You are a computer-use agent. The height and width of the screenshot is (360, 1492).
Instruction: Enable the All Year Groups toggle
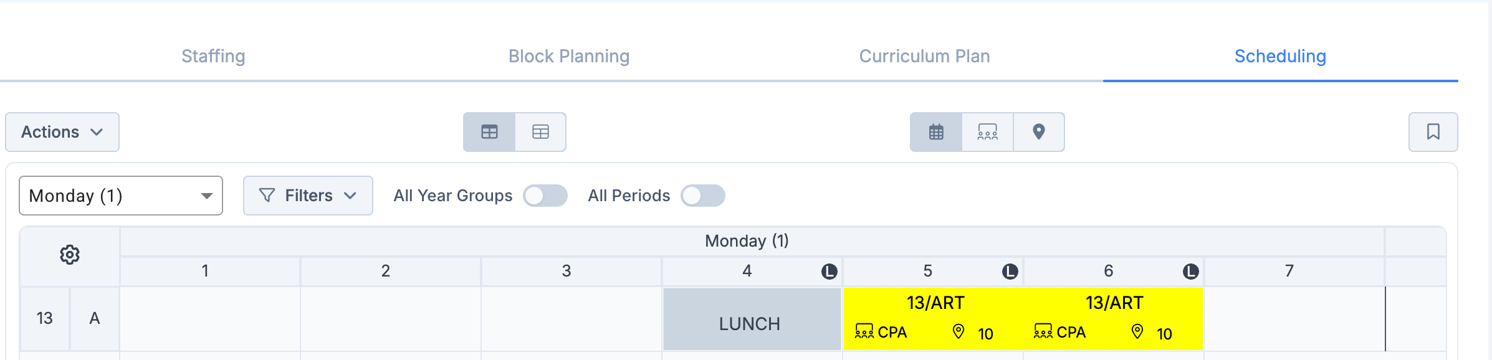545,196
